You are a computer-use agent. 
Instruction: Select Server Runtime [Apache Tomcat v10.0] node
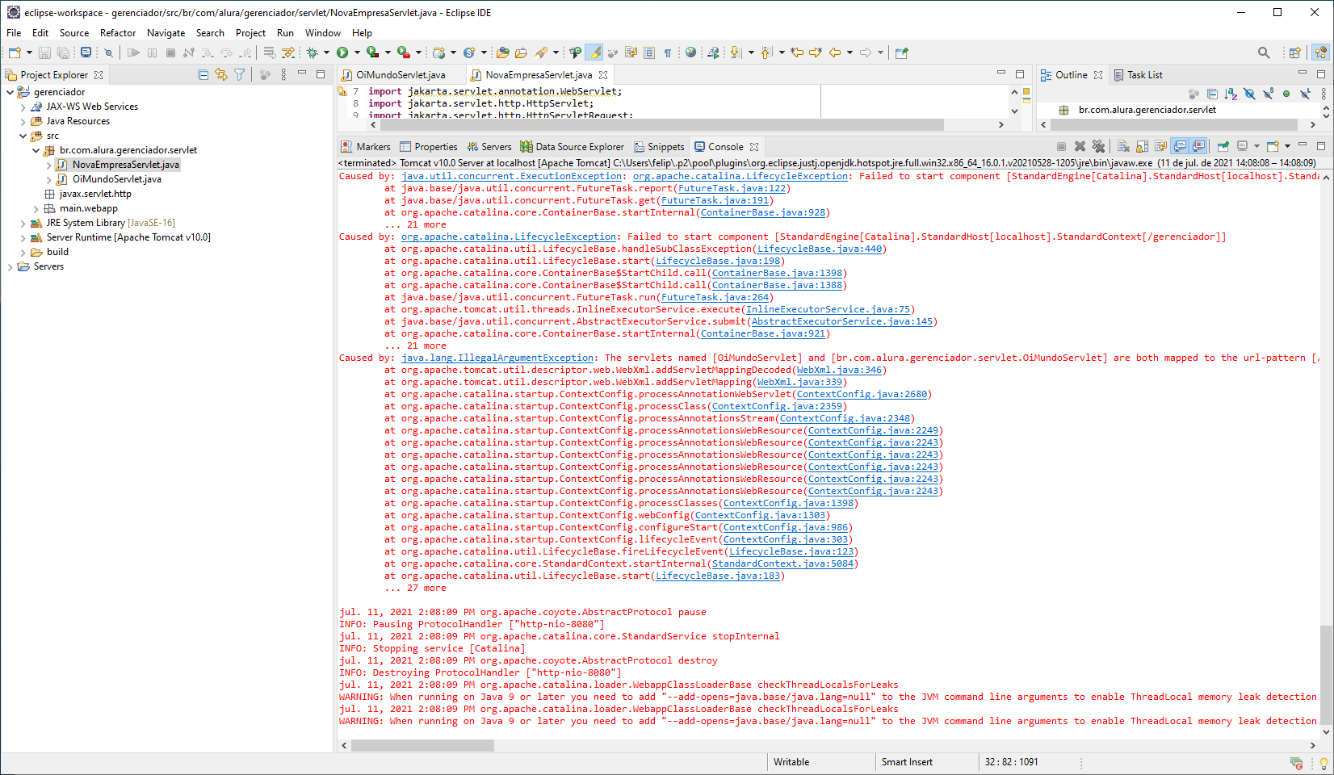(128, 237)
